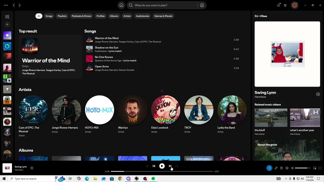Open artist HOYO-MiX
Screen dimensions: 324x182
[x=99, y=114]
